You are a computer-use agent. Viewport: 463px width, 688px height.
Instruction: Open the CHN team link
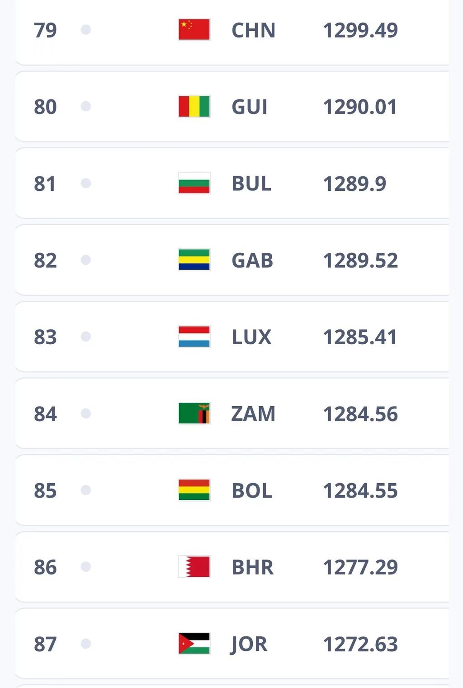click(x=253, y=30)
